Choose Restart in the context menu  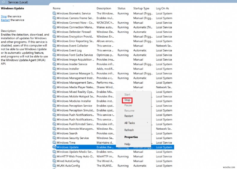tap(129, 116)
